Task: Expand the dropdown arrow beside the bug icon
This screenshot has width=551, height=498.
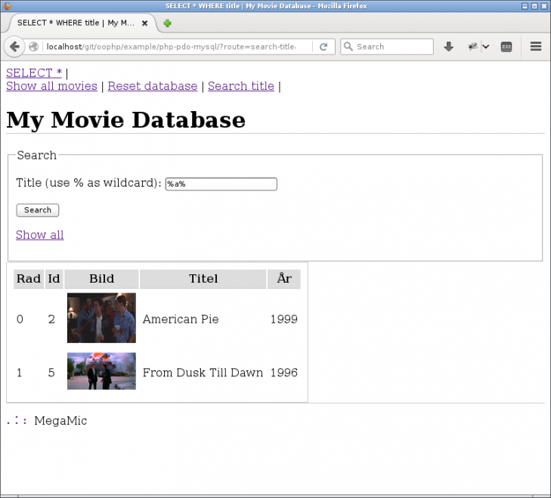Action: [x=486, y=47]
